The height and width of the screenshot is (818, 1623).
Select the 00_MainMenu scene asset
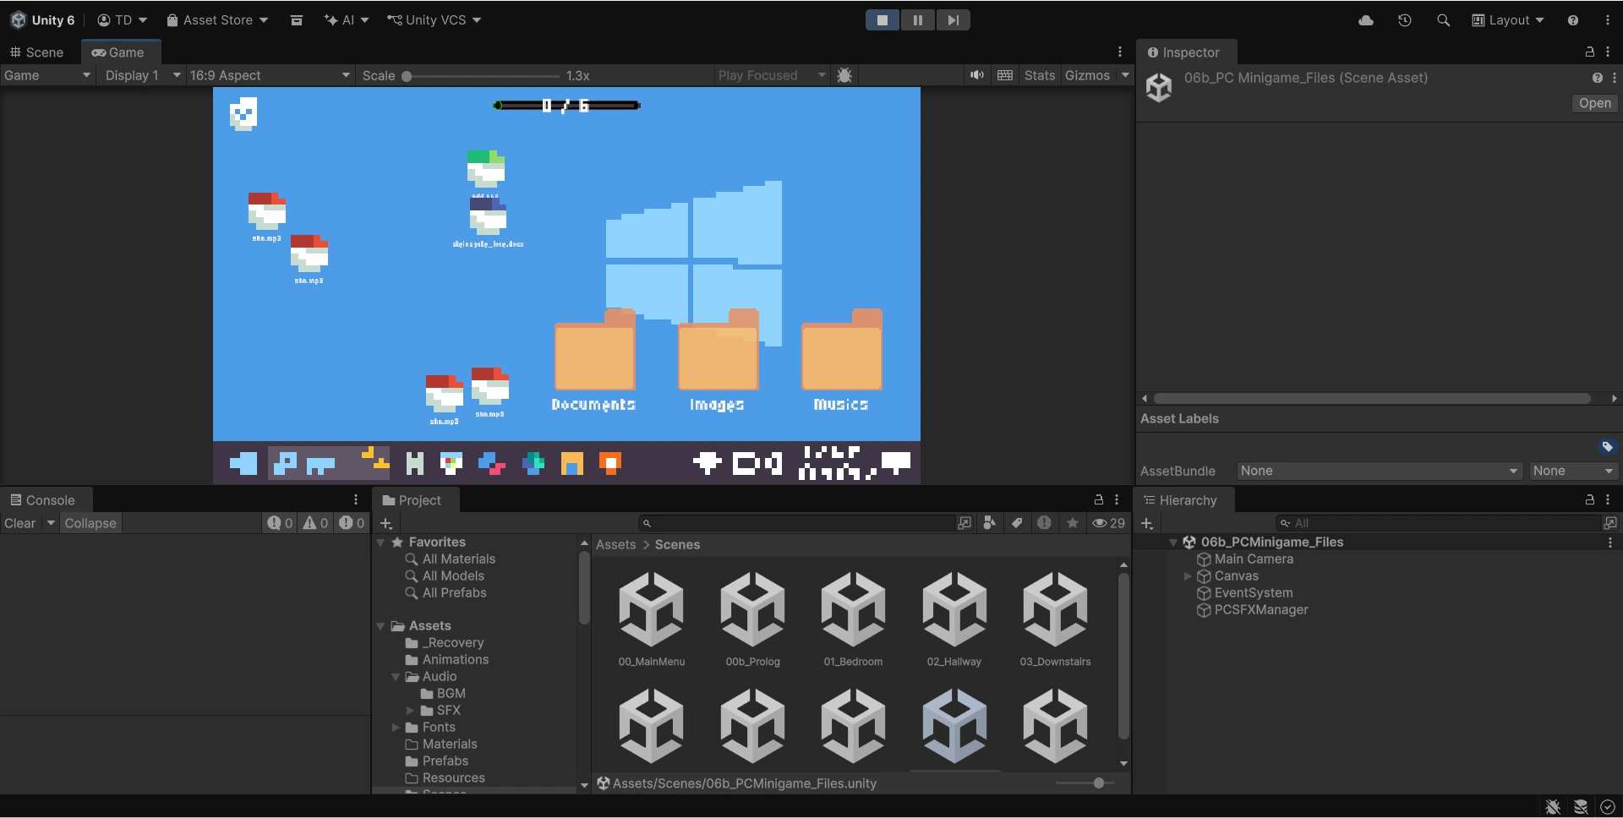click(651, 619)
